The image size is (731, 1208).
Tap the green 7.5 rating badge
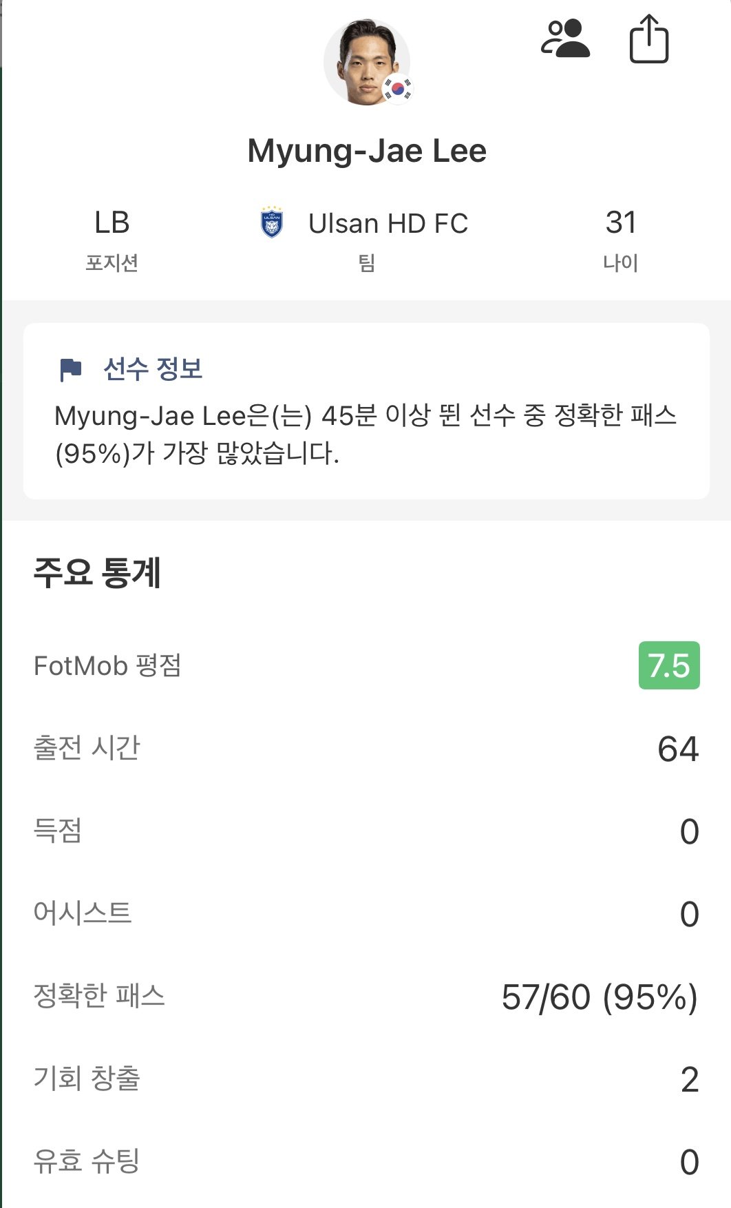pyautogui.click(x=668, y=665)
